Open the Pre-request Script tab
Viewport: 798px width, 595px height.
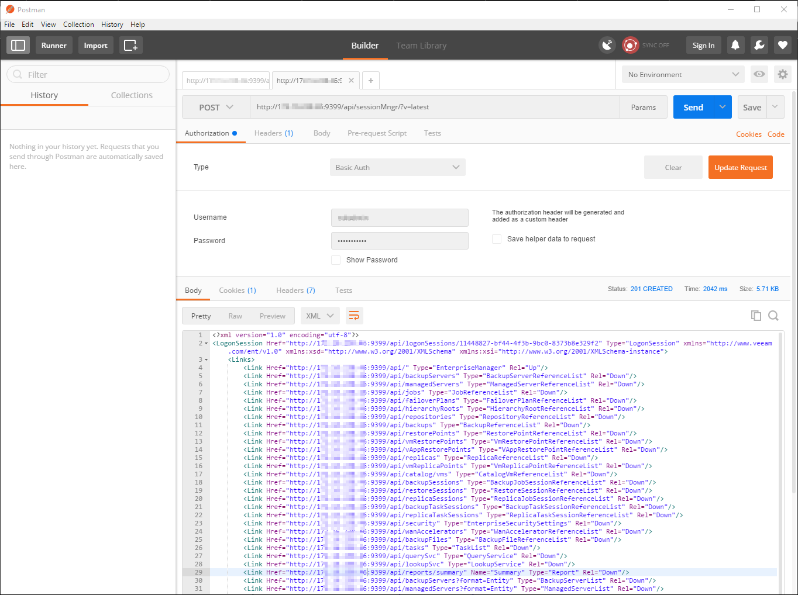[377, 133]
